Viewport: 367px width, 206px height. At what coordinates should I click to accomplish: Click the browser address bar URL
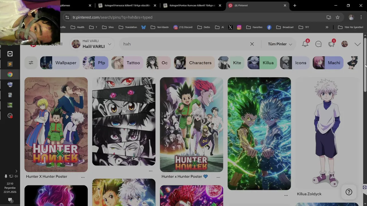click(x=112, y=17)
